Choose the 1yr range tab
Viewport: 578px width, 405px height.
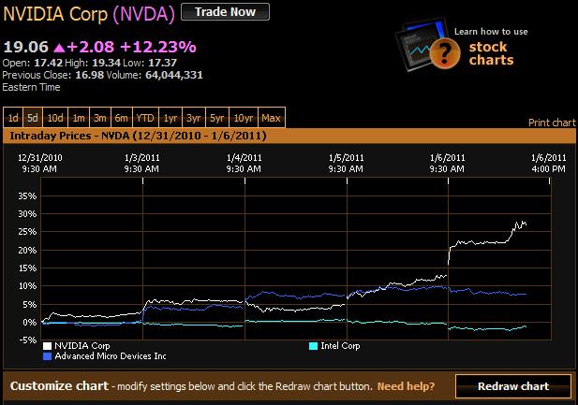coord(170,118)
